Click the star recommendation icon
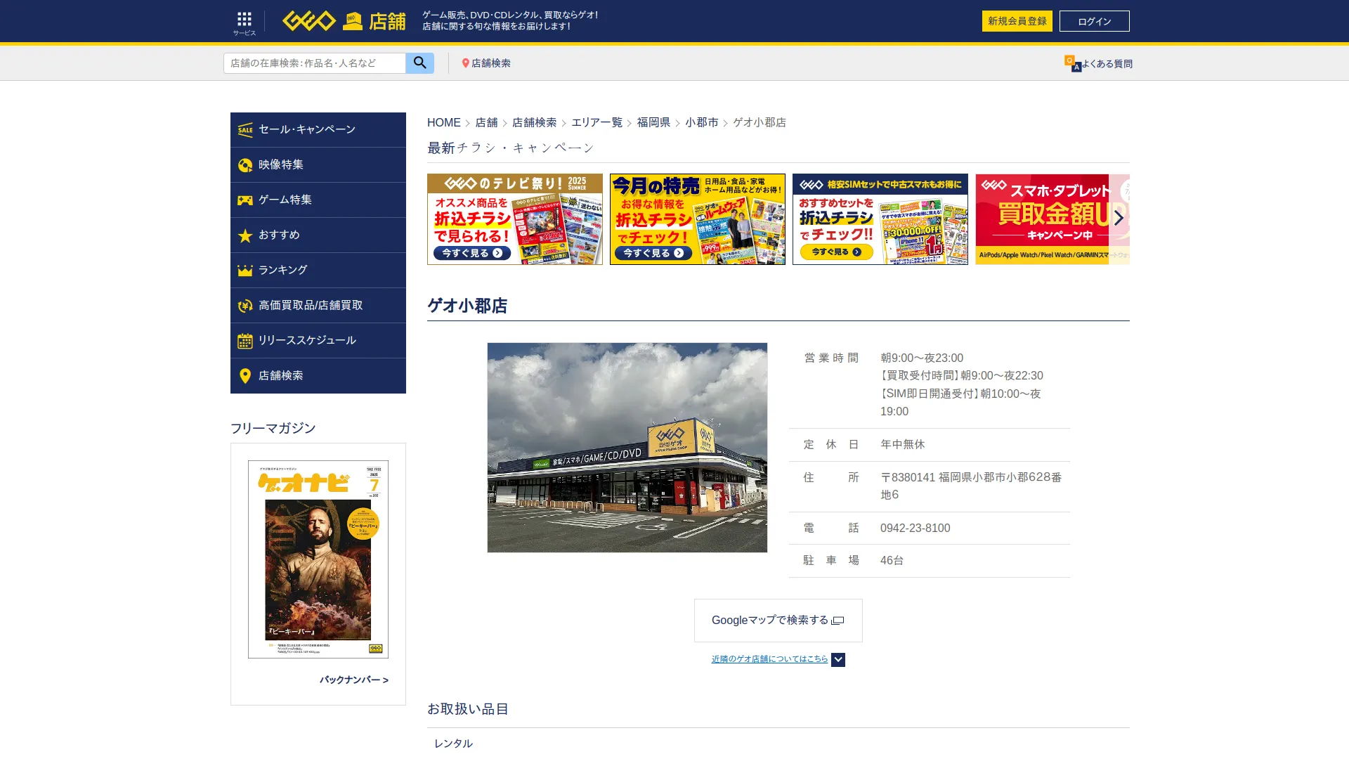Screen dimensions: 1349x759 click(x=245, y=235)
